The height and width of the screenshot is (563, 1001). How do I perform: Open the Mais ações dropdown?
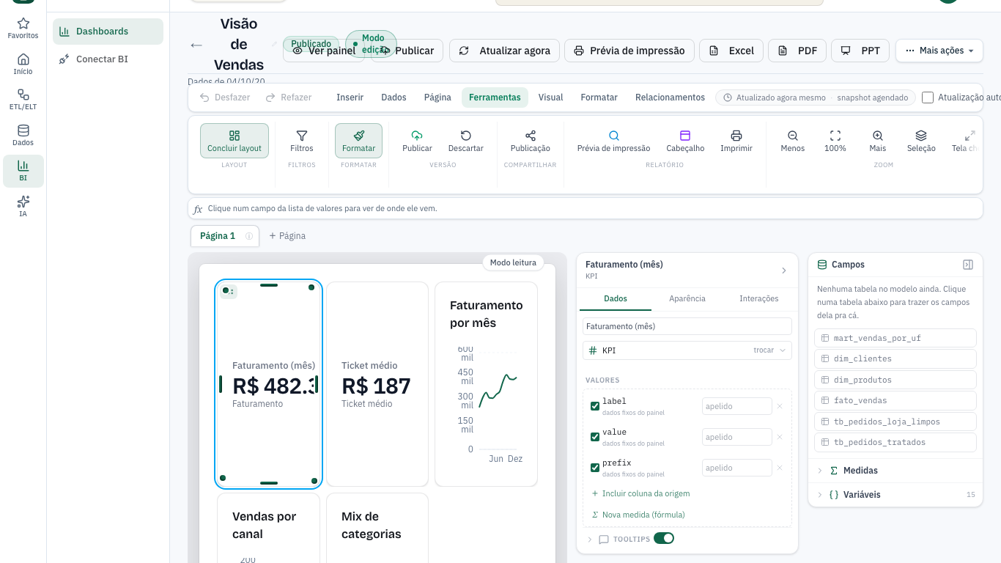[939, 51]
